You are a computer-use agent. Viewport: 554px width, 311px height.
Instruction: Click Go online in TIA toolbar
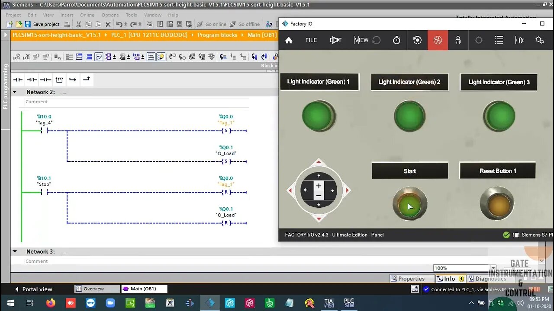tap(212, 24)
